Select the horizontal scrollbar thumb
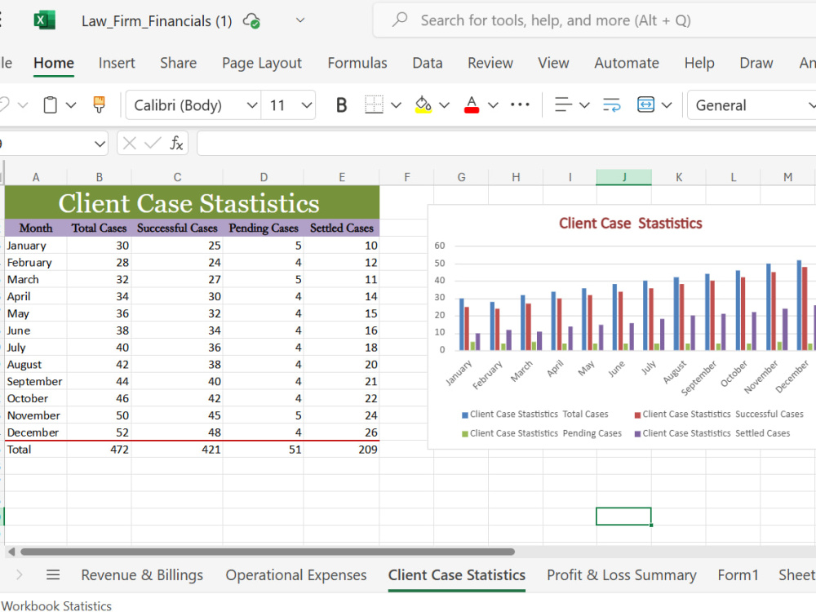 [x=268, y=552]
